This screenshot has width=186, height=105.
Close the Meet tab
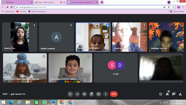point(64,2)
